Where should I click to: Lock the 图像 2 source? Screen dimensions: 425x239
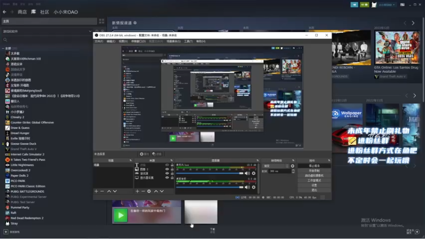(x=172, y=169)
